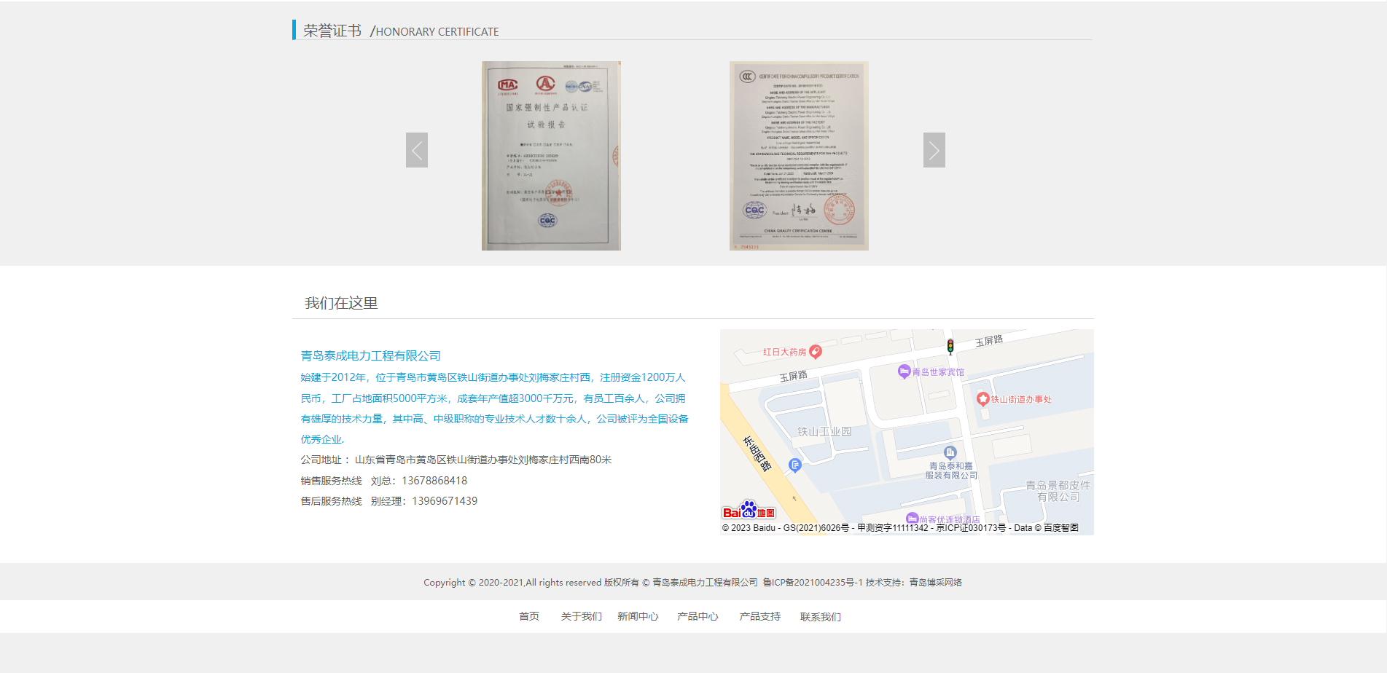Show previous certificate with left arrow

(417, 150)
